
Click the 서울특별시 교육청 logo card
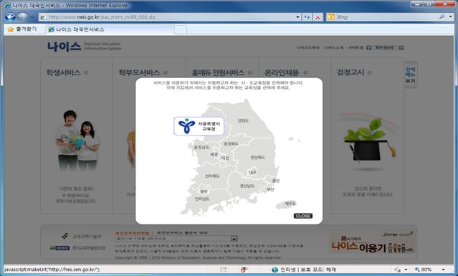199,126
